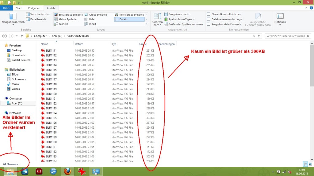Image resolution: width=314 pixels, height=176 pixels.
Task: Open the Optionen icon in ribbon
Action: [x=280, y=17]
